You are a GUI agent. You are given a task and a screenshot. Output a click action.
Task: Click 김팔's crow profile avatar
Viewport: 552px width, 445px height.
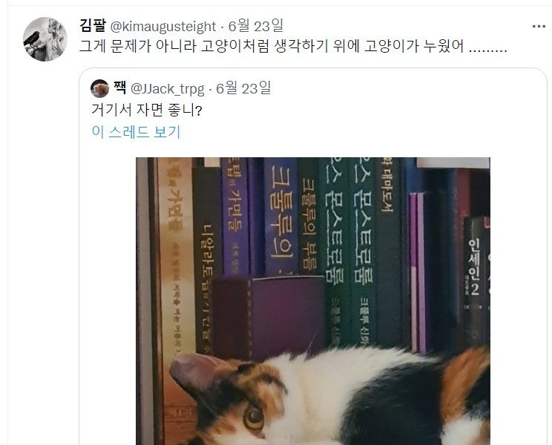click(45, 39)
